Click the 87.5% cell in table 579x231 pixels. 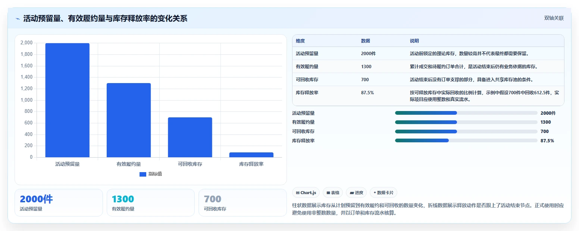pos(367,92)
